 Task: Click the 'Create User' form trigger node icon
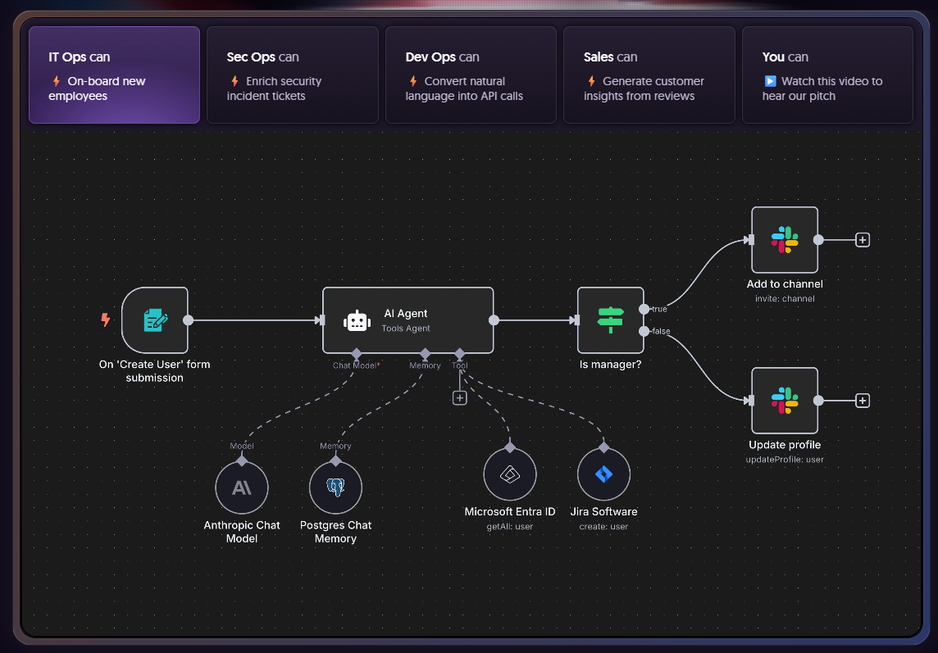[155, 320]
